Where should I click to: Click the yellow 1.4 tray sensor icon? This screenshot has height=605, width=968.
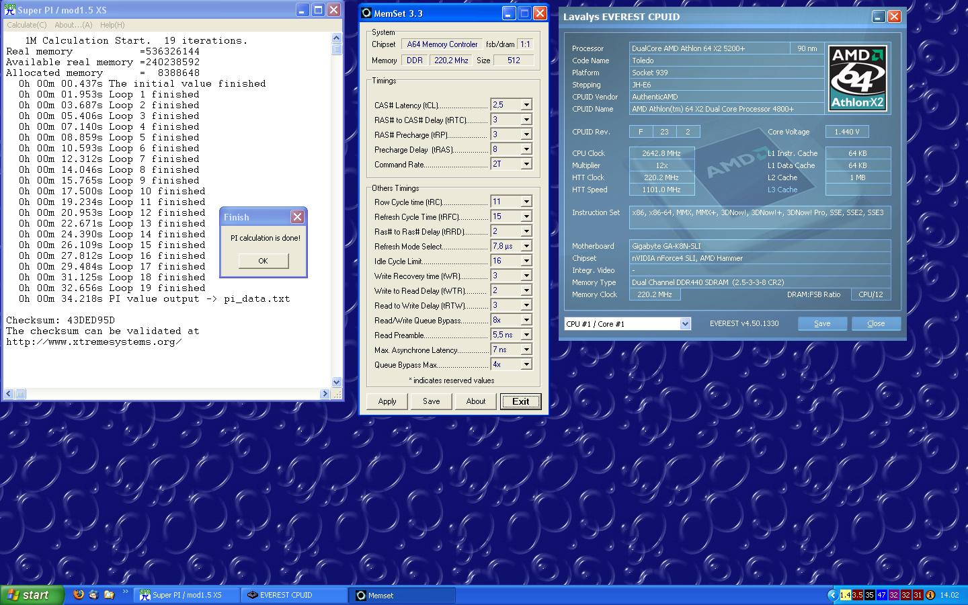(x=845, y=595)
